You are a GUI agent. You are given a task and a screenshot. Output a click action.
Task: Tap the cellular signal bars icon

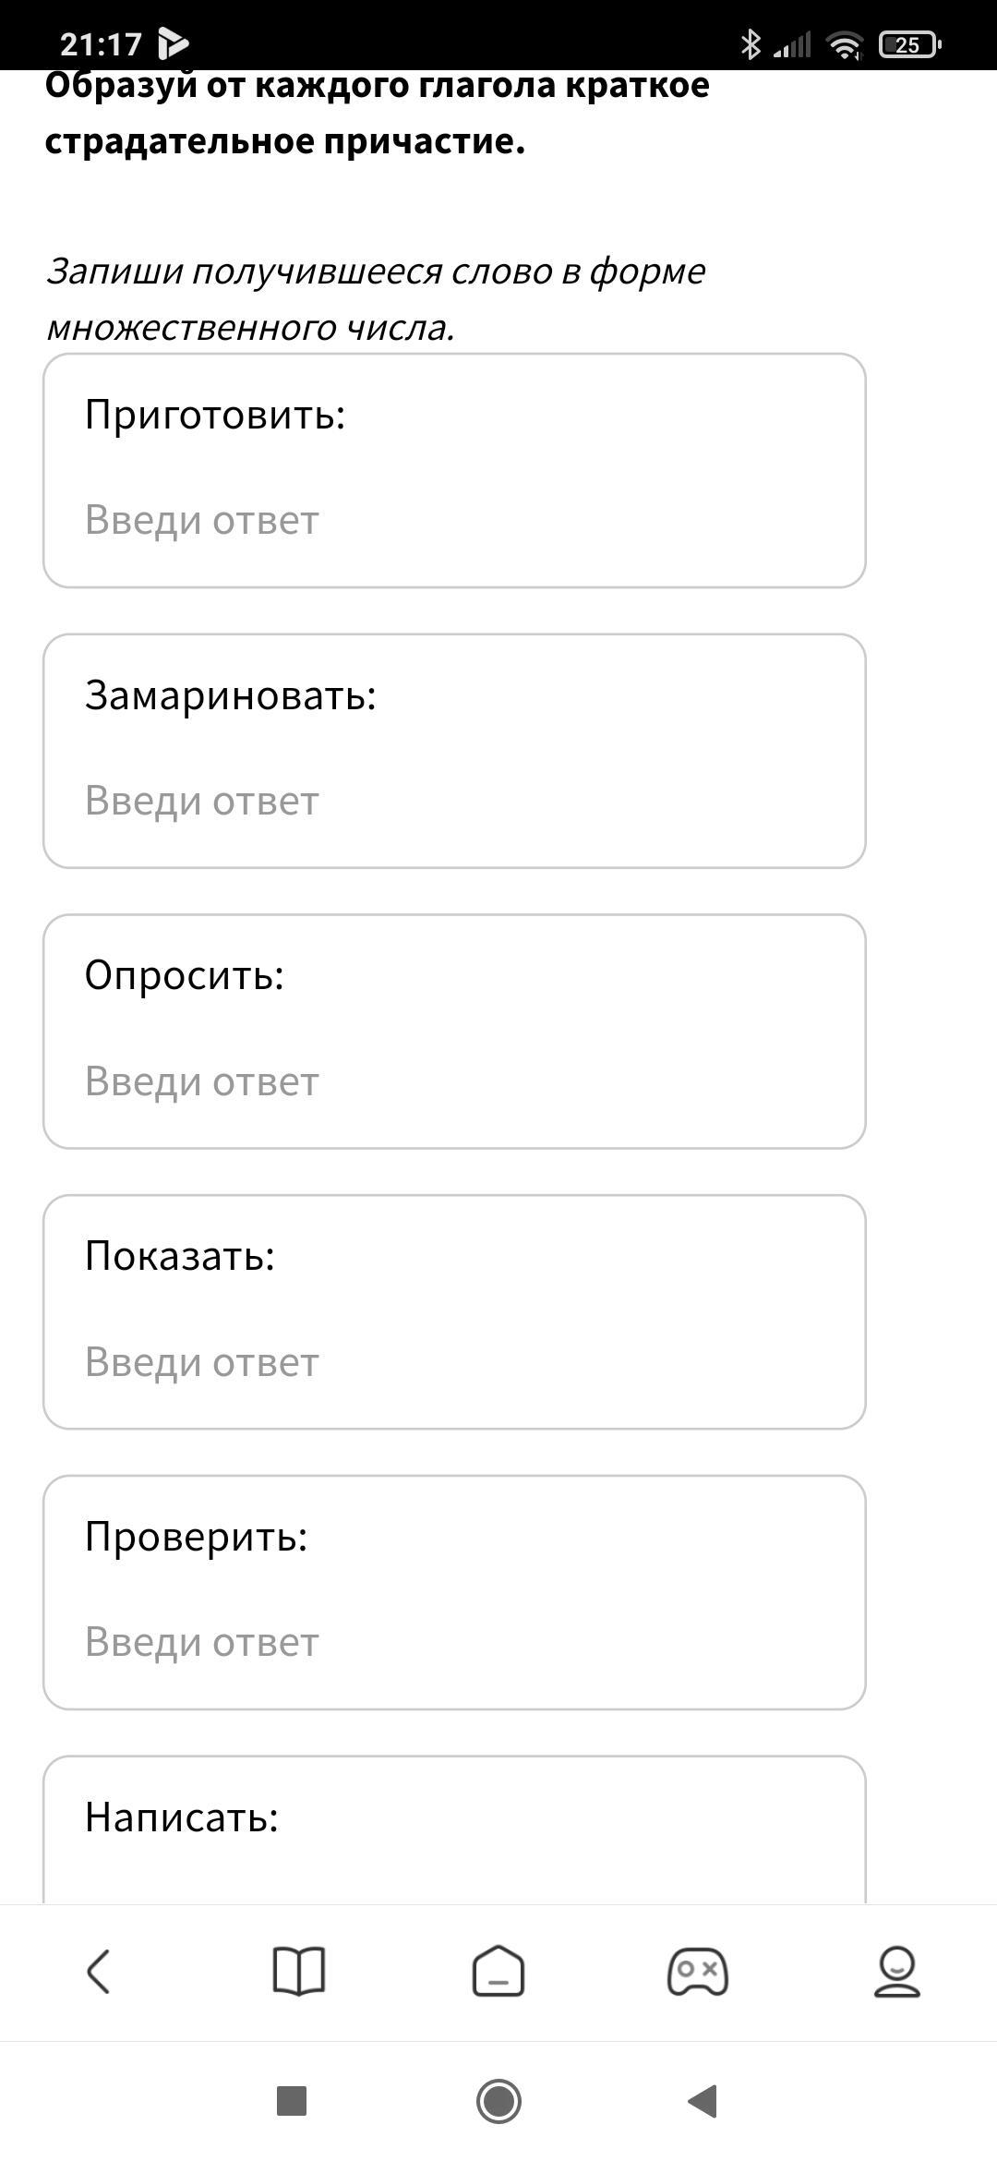tap(792, 44)
